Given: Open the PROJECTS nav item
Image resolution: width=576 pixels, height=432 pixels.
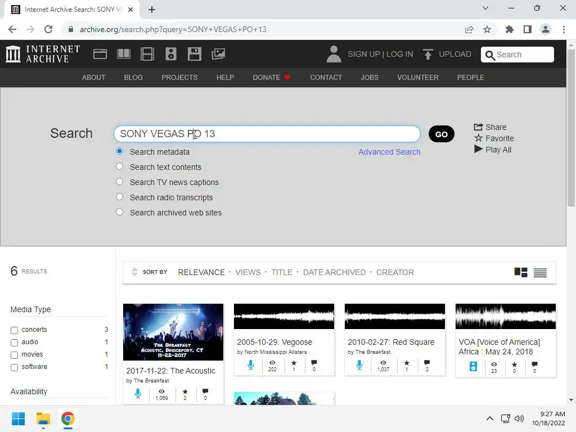Looking at the screenshot, I should tap(179, 78).
